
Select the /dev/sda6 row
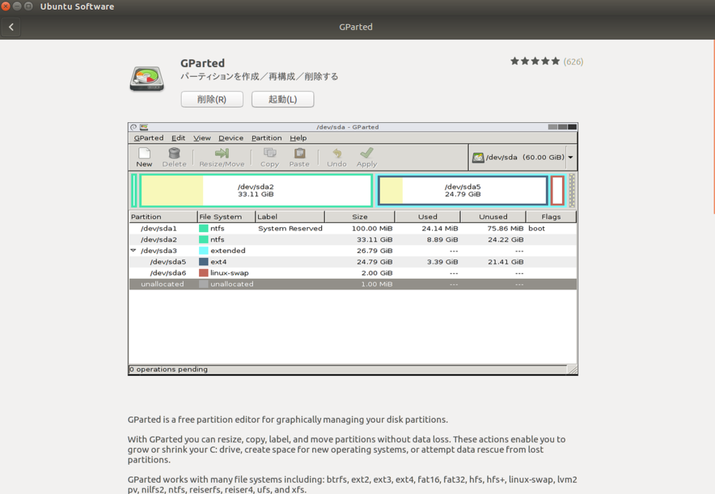pos(353,273)
